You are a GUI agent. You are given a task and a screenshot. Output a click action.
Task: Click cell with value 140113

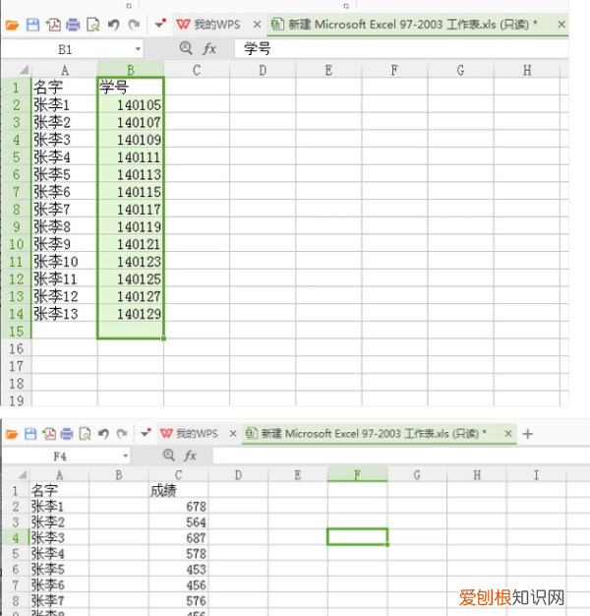click(x=131, y=174)
